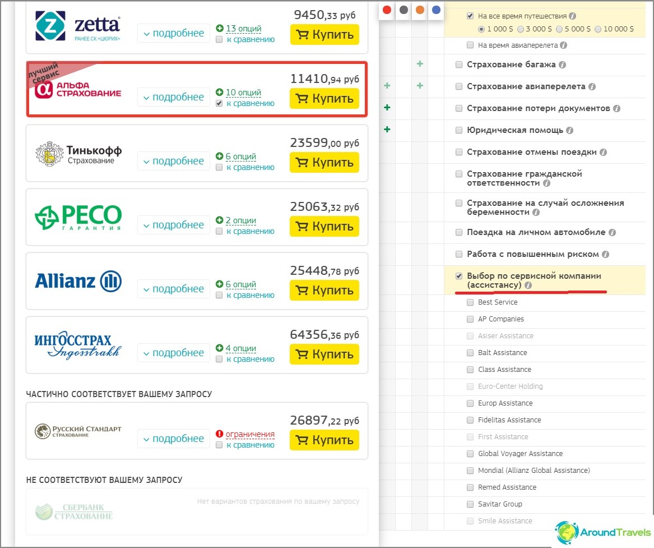Click к сравнению link for Тинькофф
The height and width of the screenshot is (548, 654).
251,167
